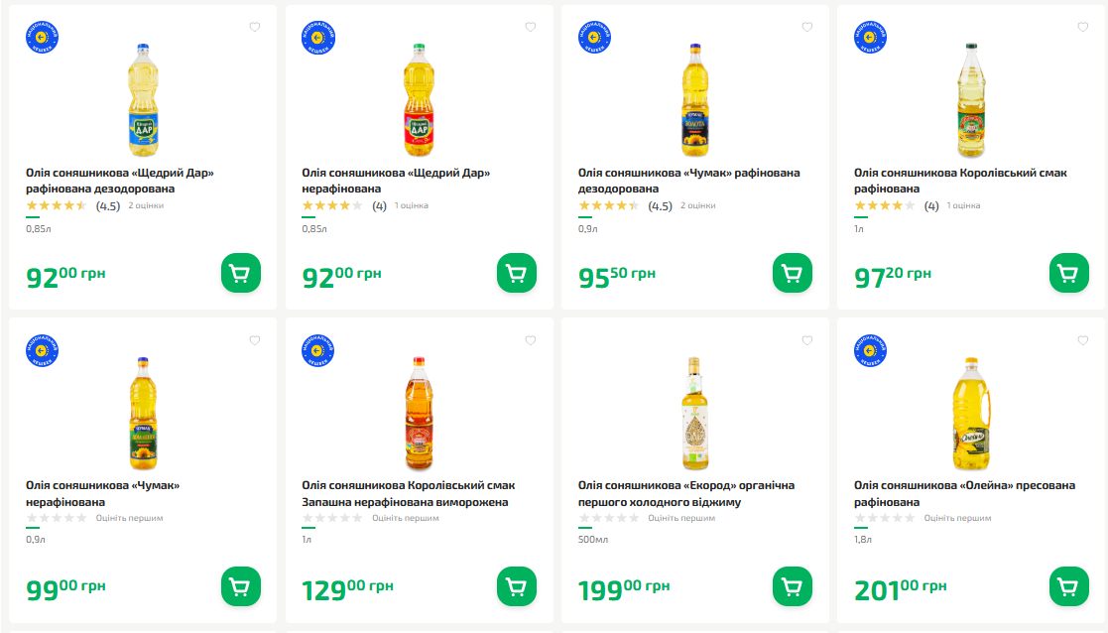
Task: Add Чумак нерафінована oil to cart
Action: [240, 586]
